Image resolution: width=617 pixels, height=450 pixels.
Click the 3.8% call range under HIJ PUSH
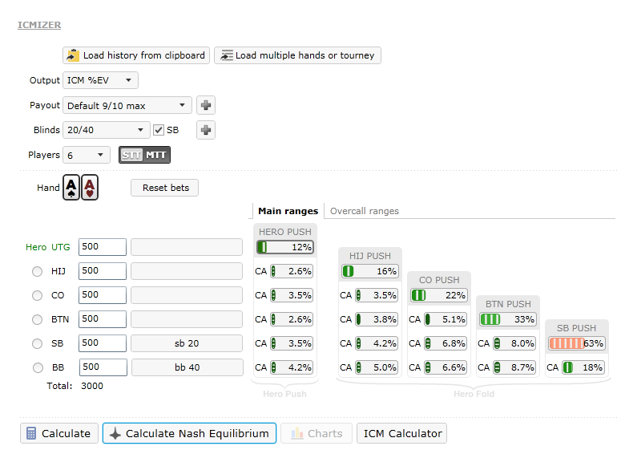377,319
